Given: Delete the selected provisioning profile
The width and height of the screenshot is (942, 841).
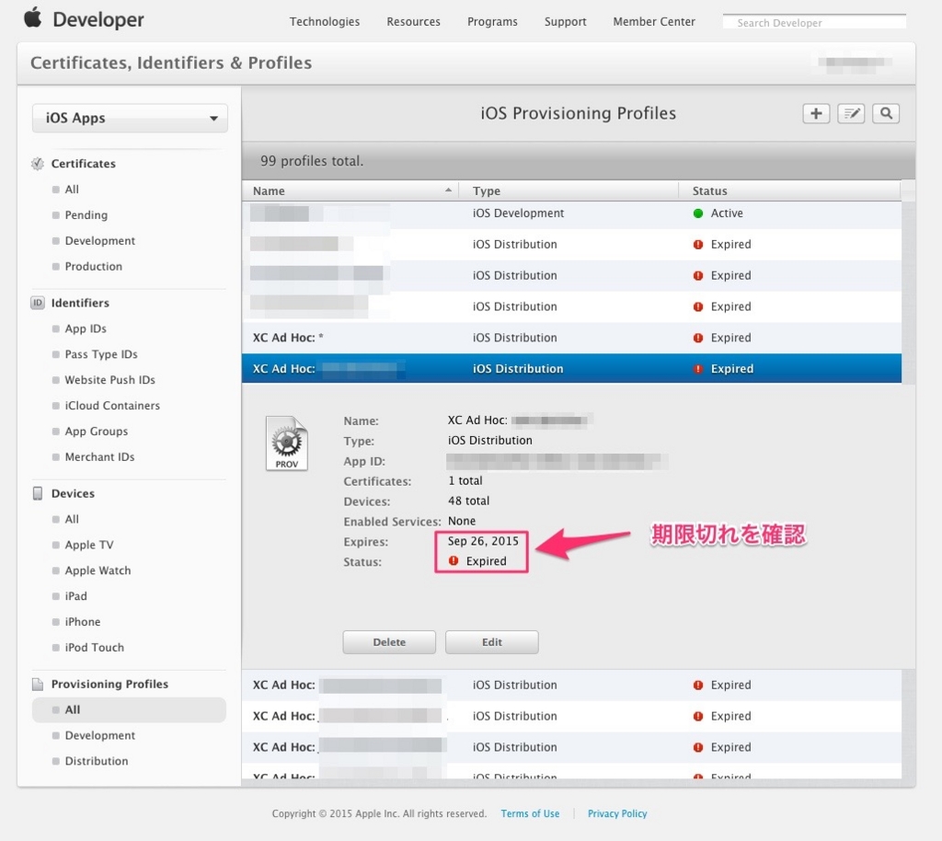Looking at the screenshot, I should [x=389, y=642].
